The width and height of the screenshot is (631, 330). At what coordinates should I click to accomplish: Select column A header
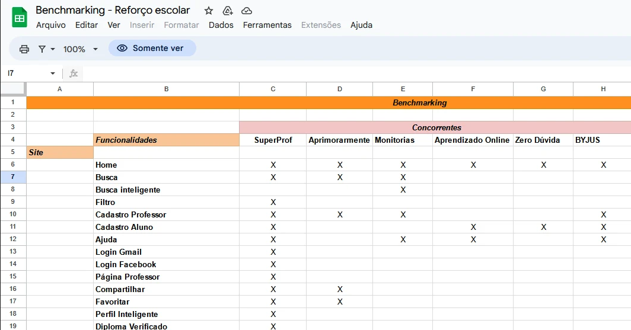(60, 89)
